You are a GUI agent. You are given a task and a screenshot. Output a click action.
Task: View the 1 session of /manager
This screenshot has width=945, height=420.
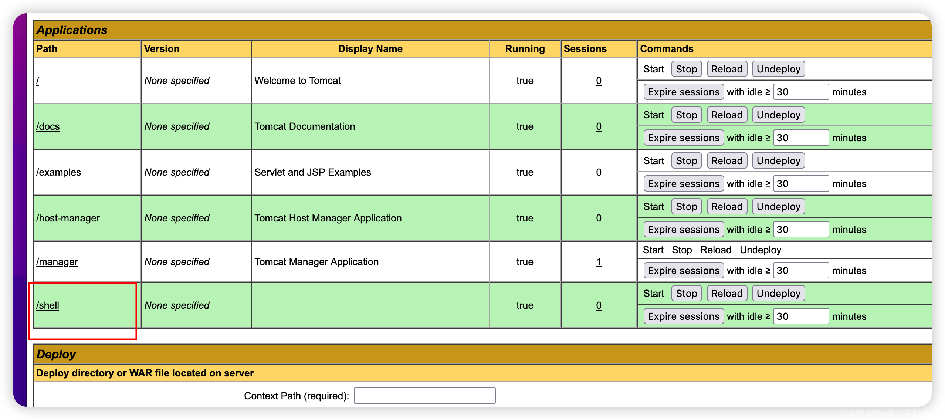point(599,262)
